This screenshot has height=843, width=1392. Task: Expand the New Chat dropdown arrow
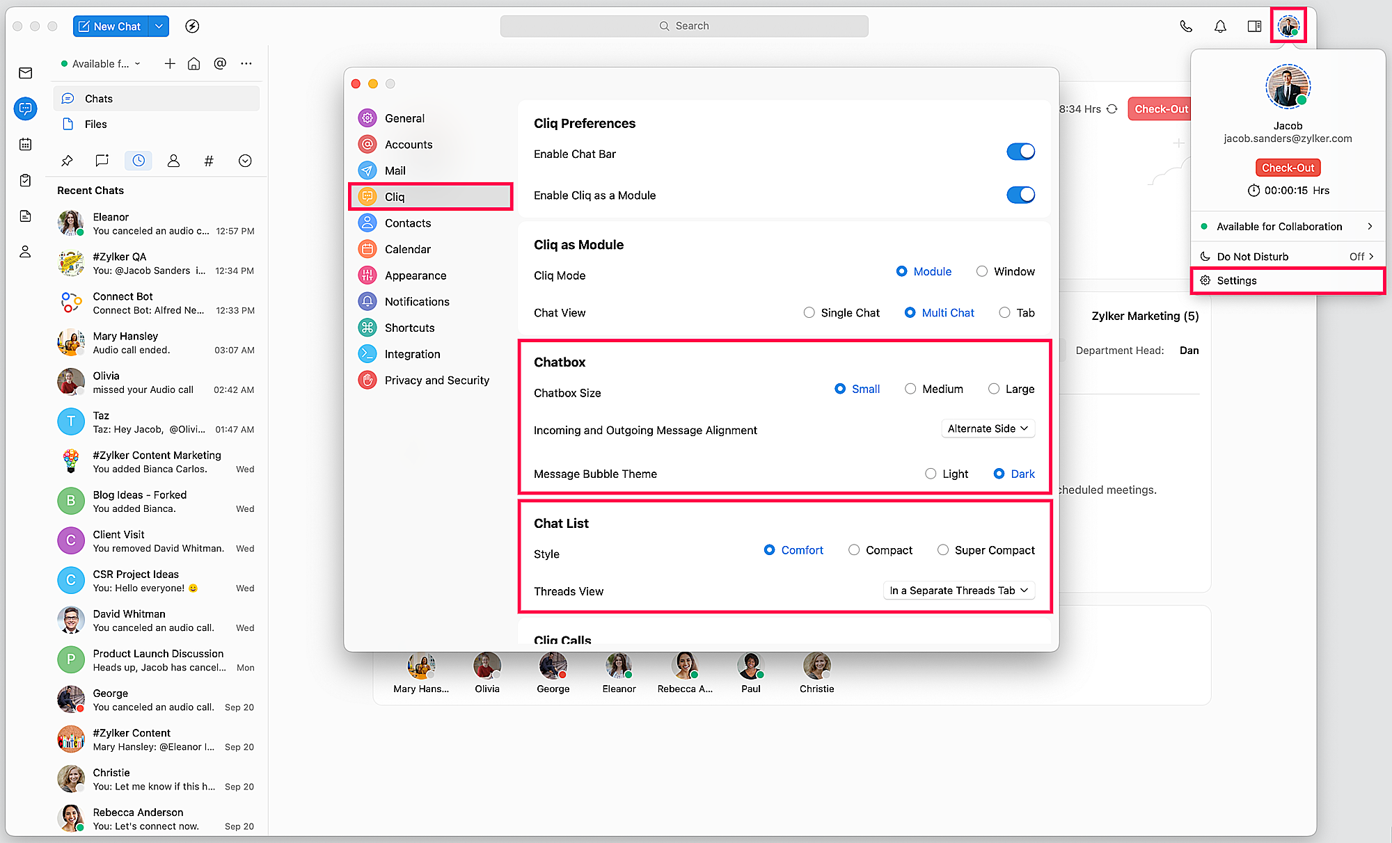click(x=159, y=26)
